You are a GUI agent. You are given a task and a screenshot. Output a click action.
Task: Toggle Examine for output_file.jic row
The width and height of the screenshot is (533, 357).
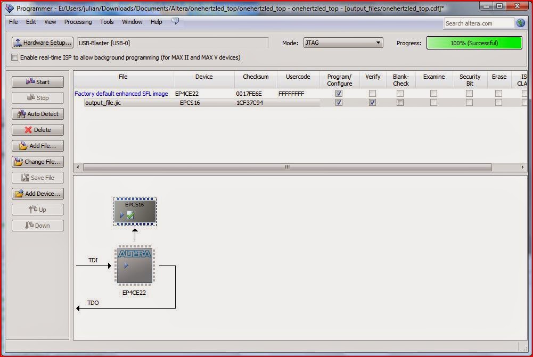(434, 103)
